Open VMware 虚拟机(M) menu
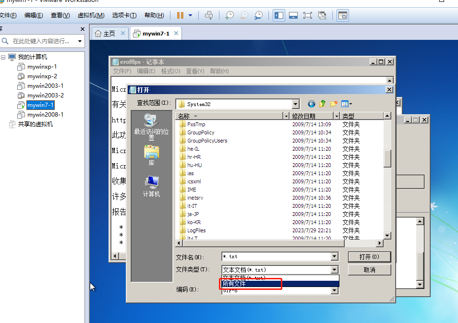The height and width of the screenshot is (323, 458). (91, 15)
